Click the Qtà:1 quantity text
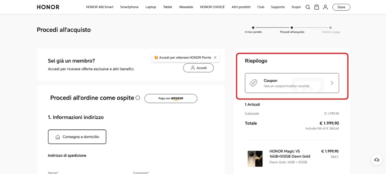Screen dimensions: 386x174 point(334,157)
